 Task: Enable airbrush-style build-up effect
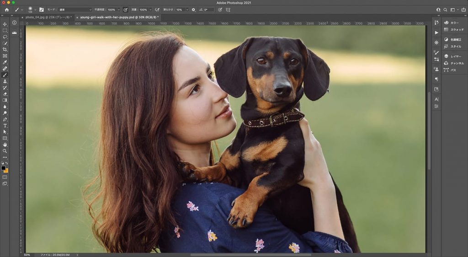click(x=158, y=10)
